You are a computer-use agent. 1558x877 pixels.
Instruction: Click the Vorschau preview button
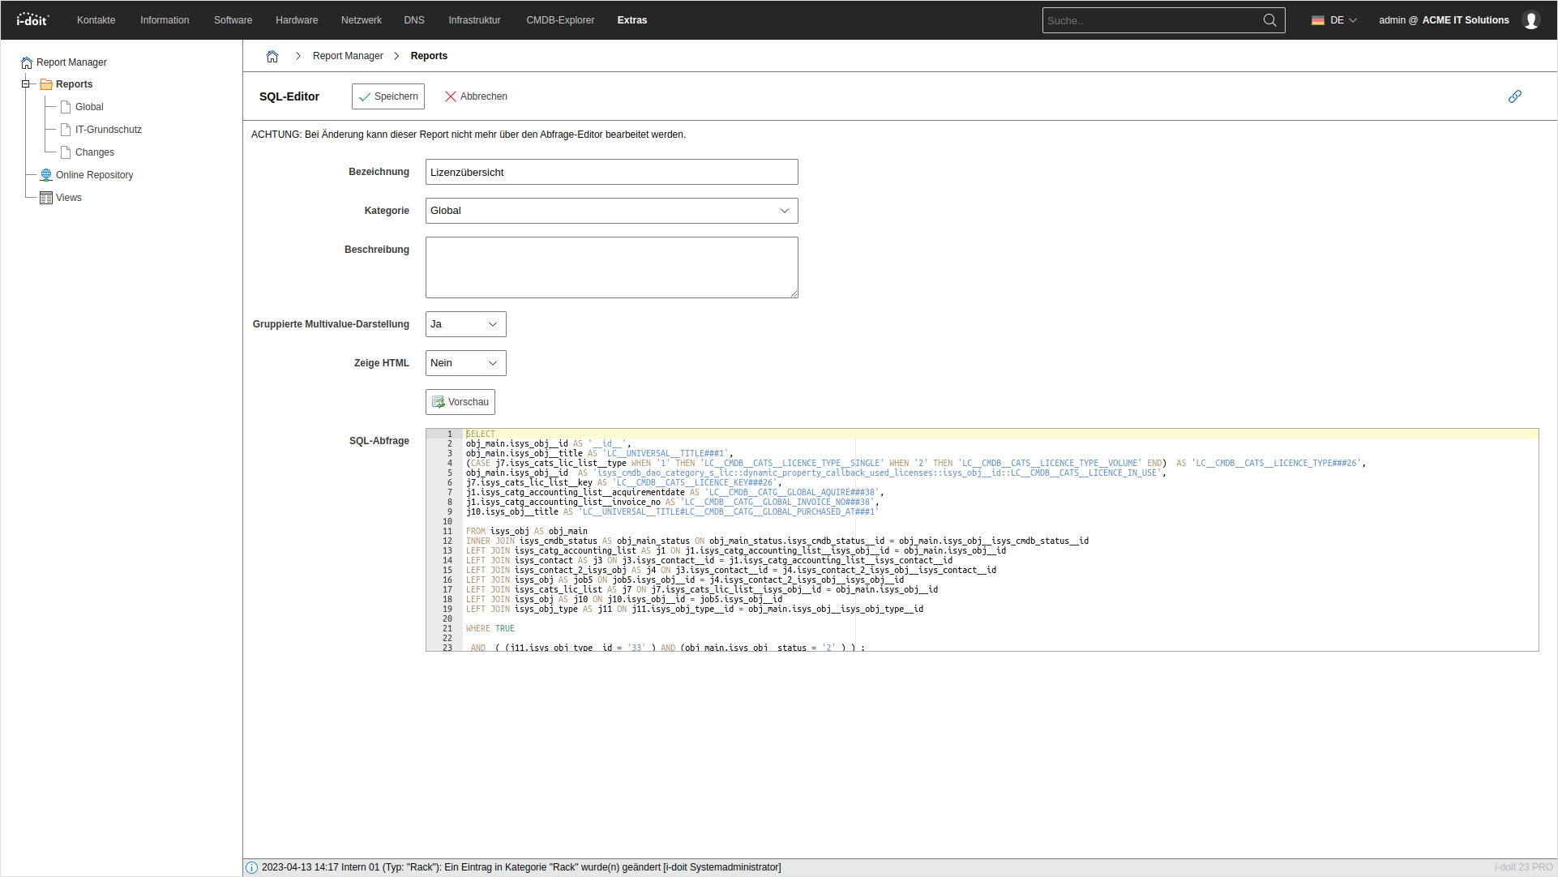coord(460,402)
